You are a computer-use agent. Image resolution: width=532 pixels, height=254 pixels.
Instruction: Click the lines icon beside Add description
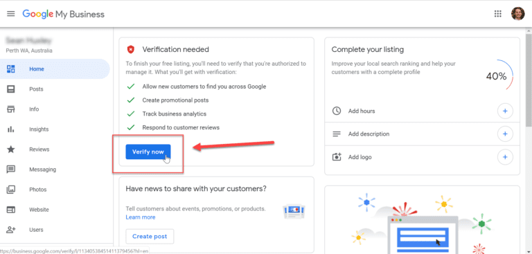click(x=336, y=134)
